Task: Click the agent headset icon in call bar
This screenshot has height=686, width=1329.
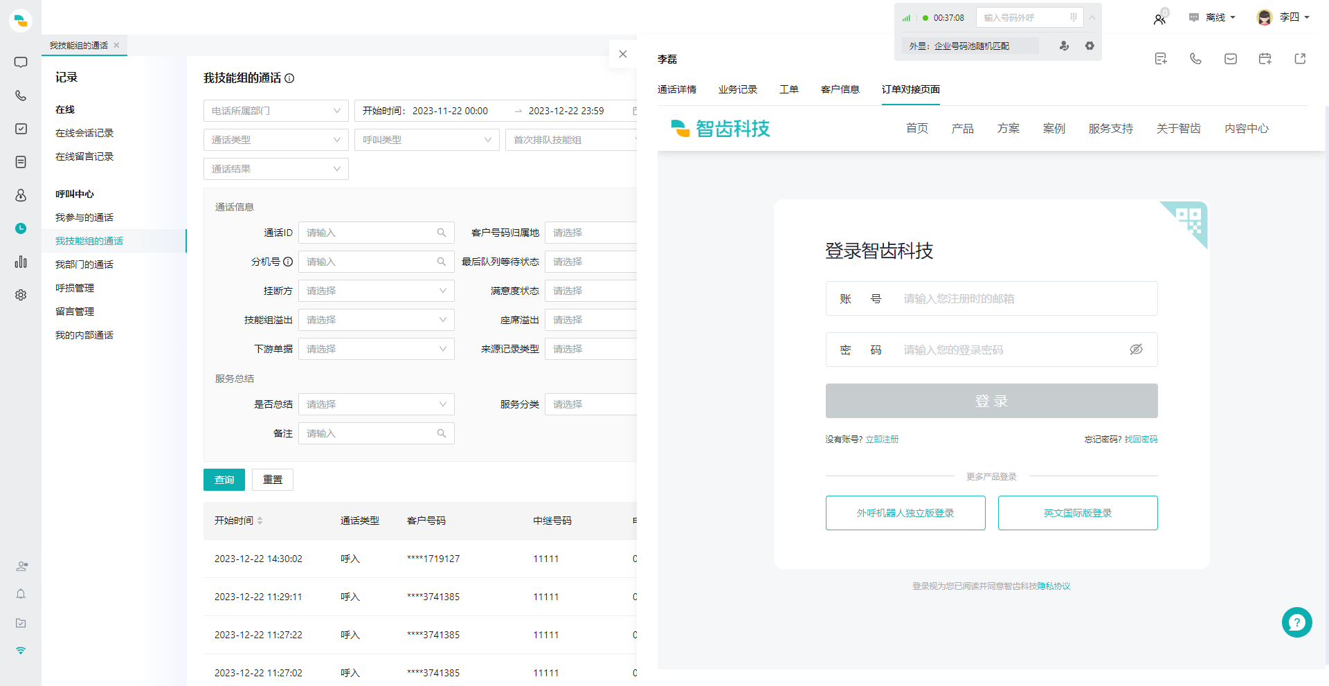Action: click(1064, 46)
